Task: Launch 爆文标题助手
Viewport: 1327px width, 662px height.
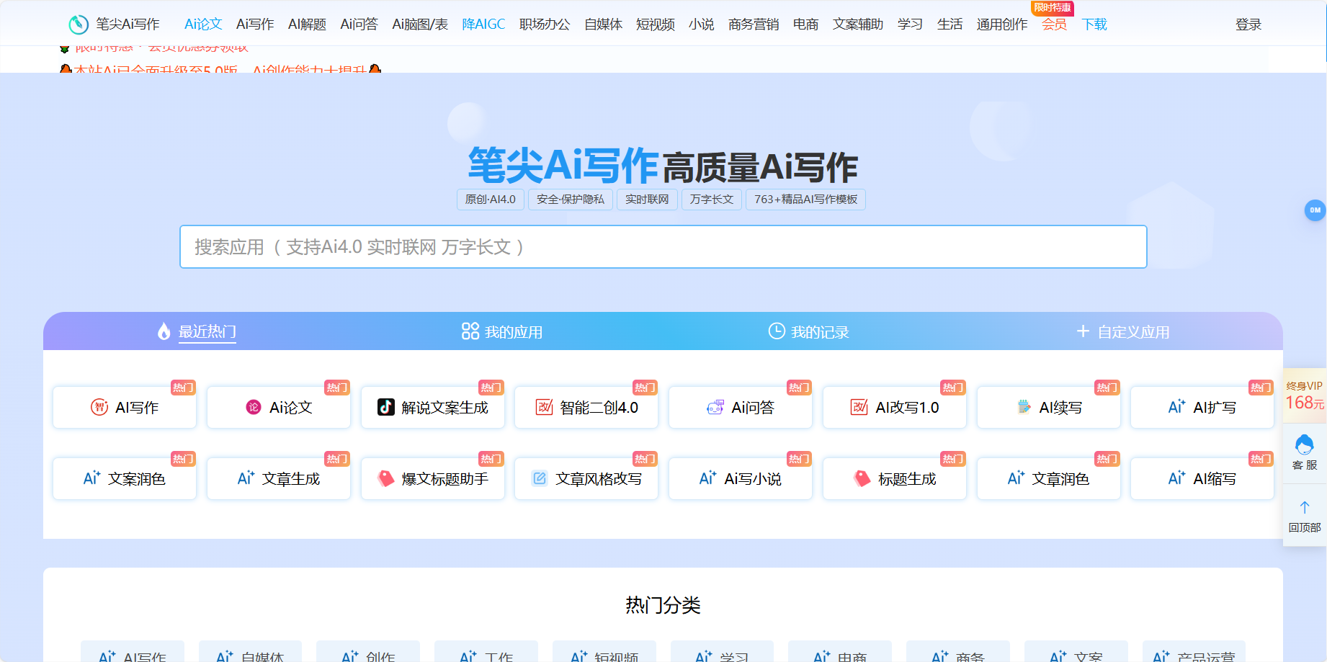Action: pos(432,478)
